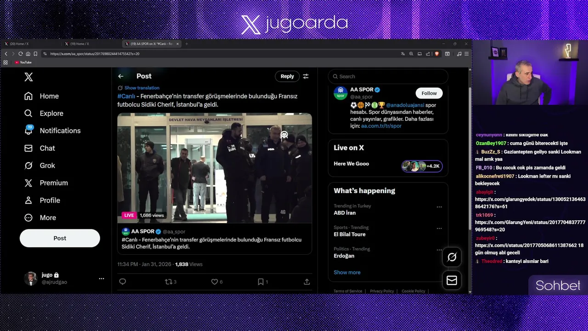Click the URL address bar

(x=220, y=54)
